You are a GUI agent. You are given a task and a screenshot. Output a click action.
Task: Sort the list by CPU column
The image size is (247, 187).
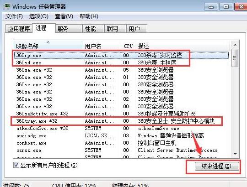pos(128,46)
